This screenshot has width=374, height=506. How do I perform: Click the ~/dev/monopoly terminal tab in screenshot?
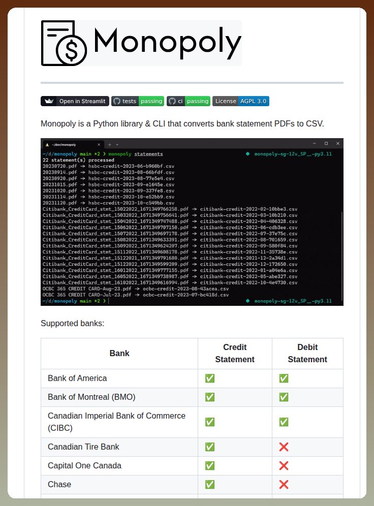pos(73,144)
